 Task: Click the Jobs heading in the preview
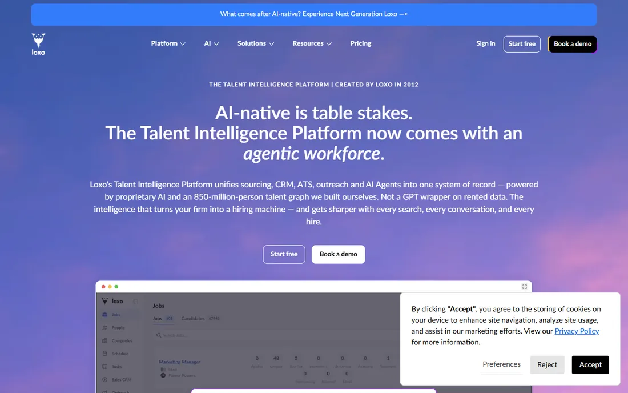click(159, 306)
